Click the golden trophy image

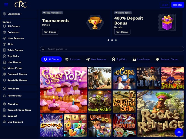95,23
